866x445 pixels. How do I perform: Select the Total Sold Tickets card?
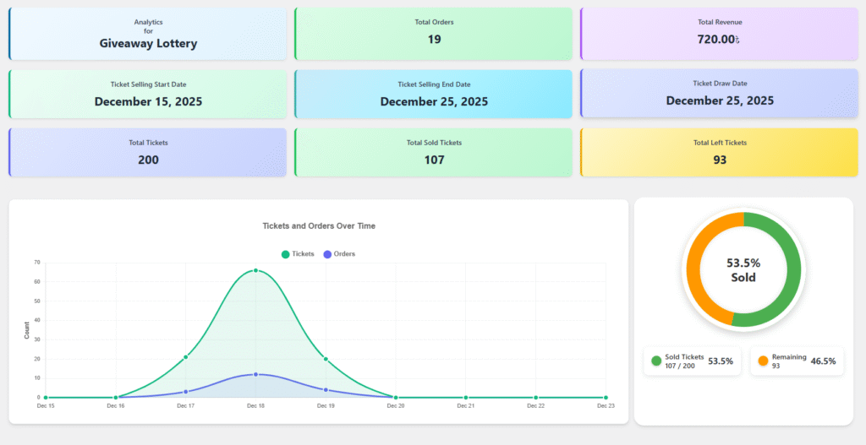(433, 152)
